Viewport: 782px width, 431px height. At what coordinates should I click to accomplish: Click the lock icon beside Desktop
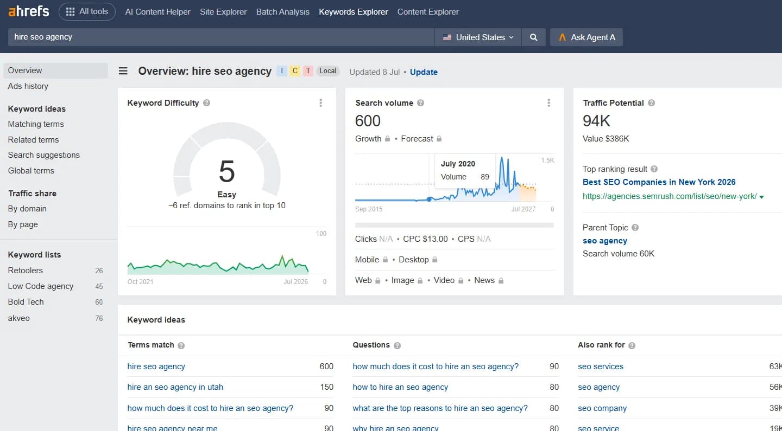(434, 260)
